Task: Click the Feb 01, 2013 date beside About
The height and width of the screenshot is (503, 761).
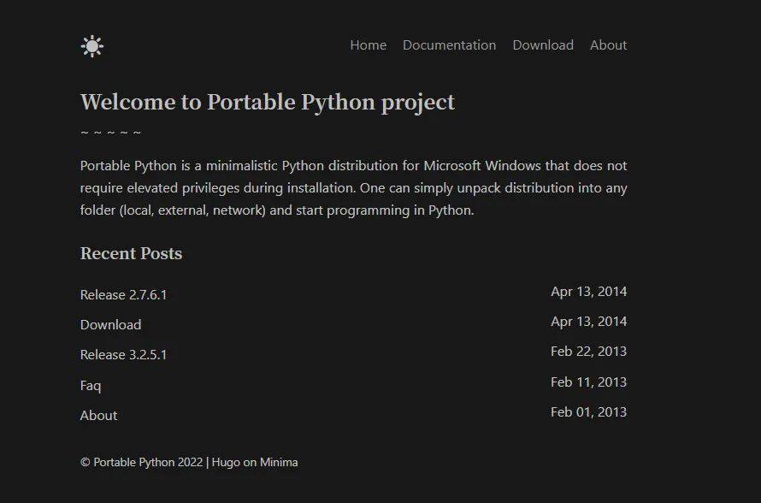Action: coord(589,411)
